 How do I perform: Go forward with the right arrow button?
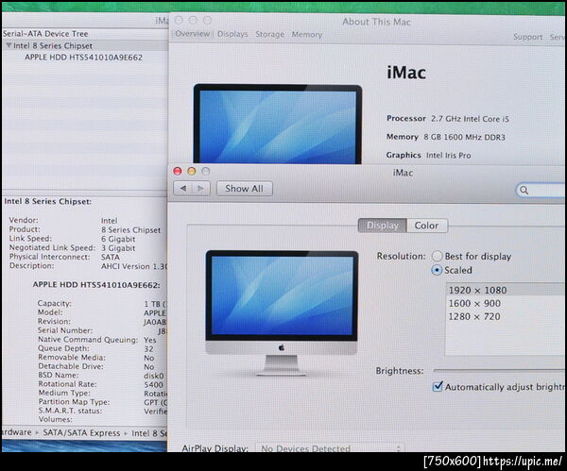[201, 188]
